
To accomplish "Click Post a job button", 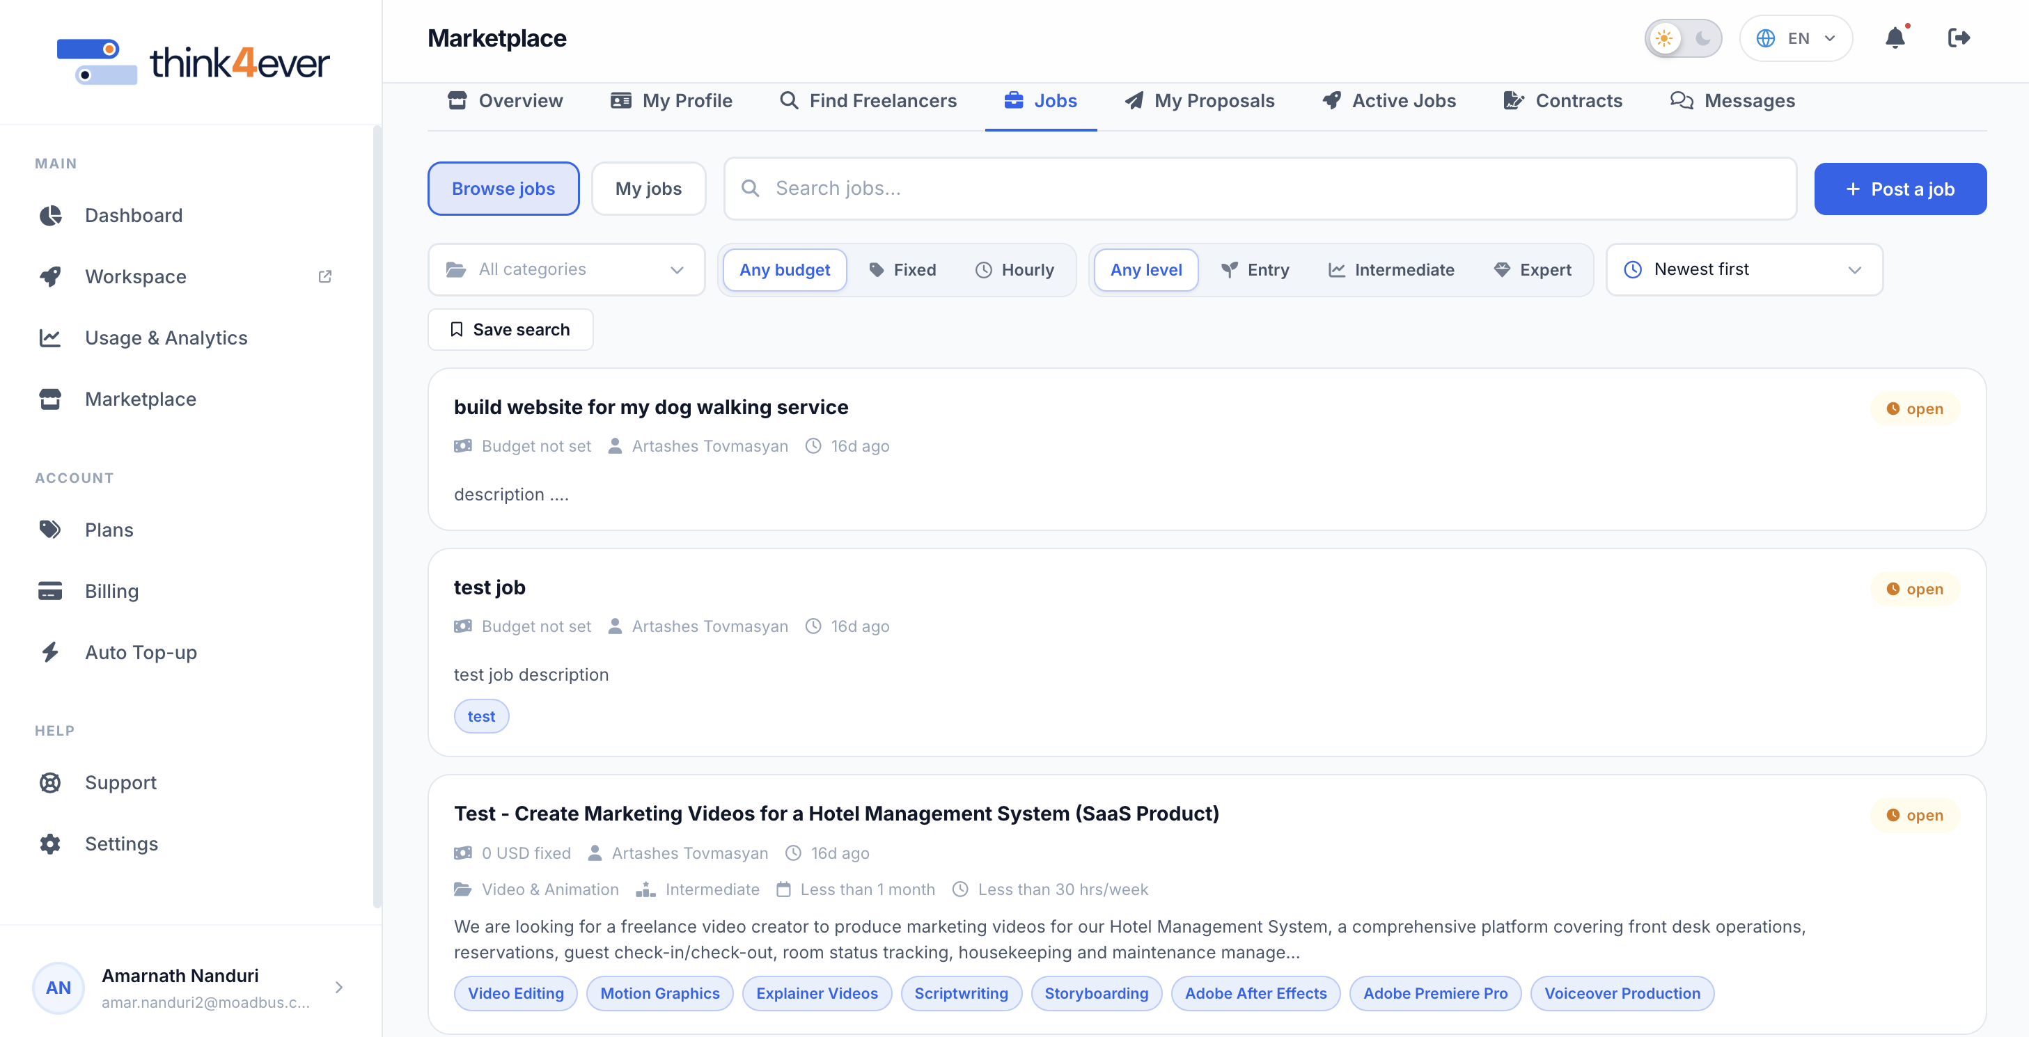I will click(x=1899, y=189).
